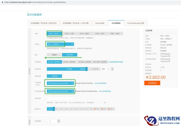181x126 pixels.
Task: Click the 华东 1 可用区 B value in 当前配置
Action: [x=166, y=39]
